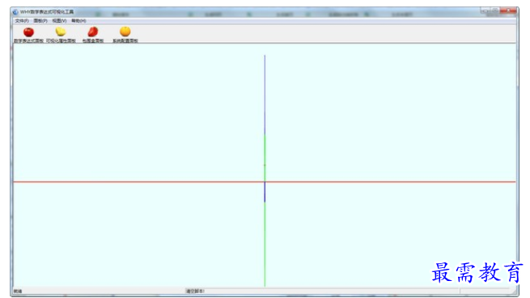This screenshot has height=298, width=530.
Task: Open the 视图(V) menu
Action: (x=59, y=21)
